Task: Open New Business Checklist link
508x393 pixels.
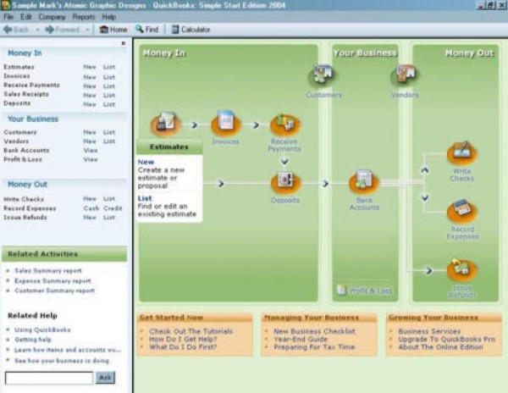Action: click(x=314, y=331)
